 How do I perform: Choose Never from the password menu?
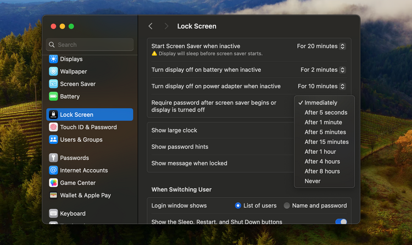(325, 181)
